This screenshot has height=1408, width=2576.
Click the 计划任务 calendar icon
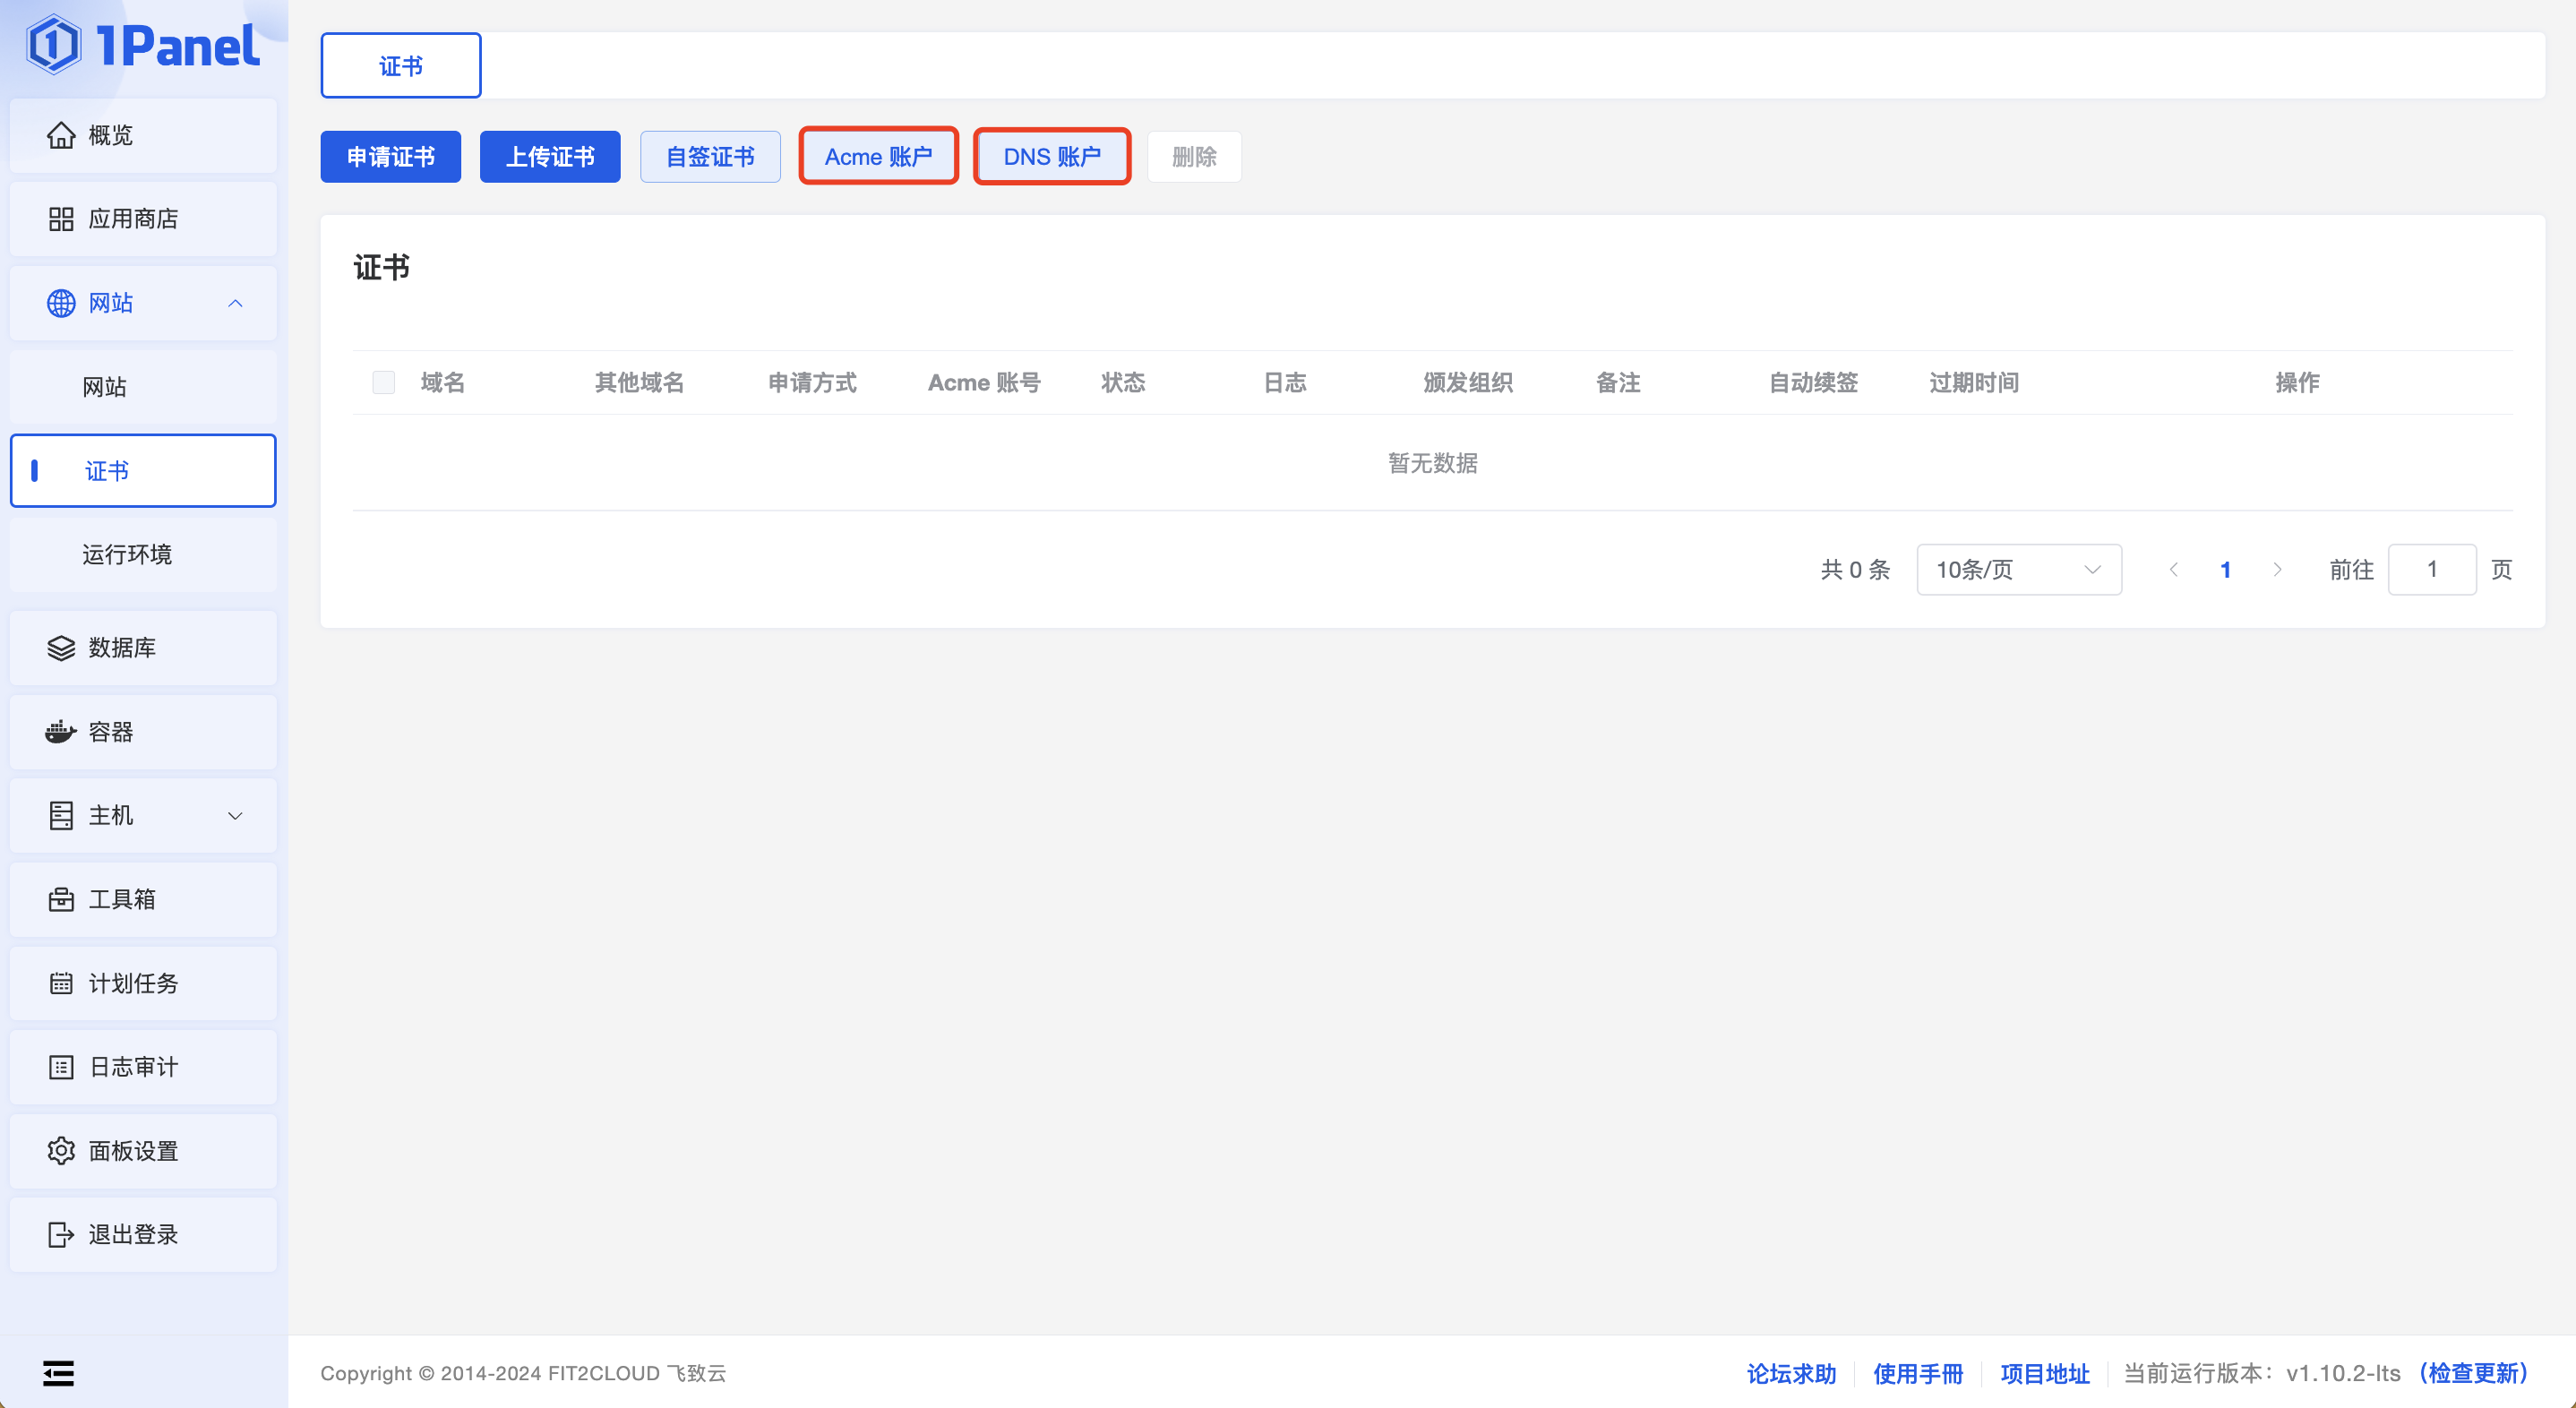pos(61,984)
